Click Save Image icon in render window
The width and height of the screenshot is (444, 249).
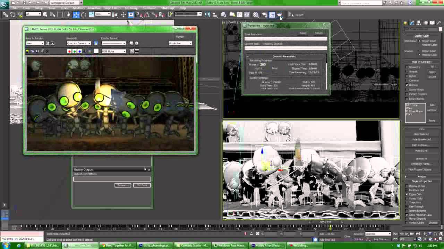pos(27,51)
